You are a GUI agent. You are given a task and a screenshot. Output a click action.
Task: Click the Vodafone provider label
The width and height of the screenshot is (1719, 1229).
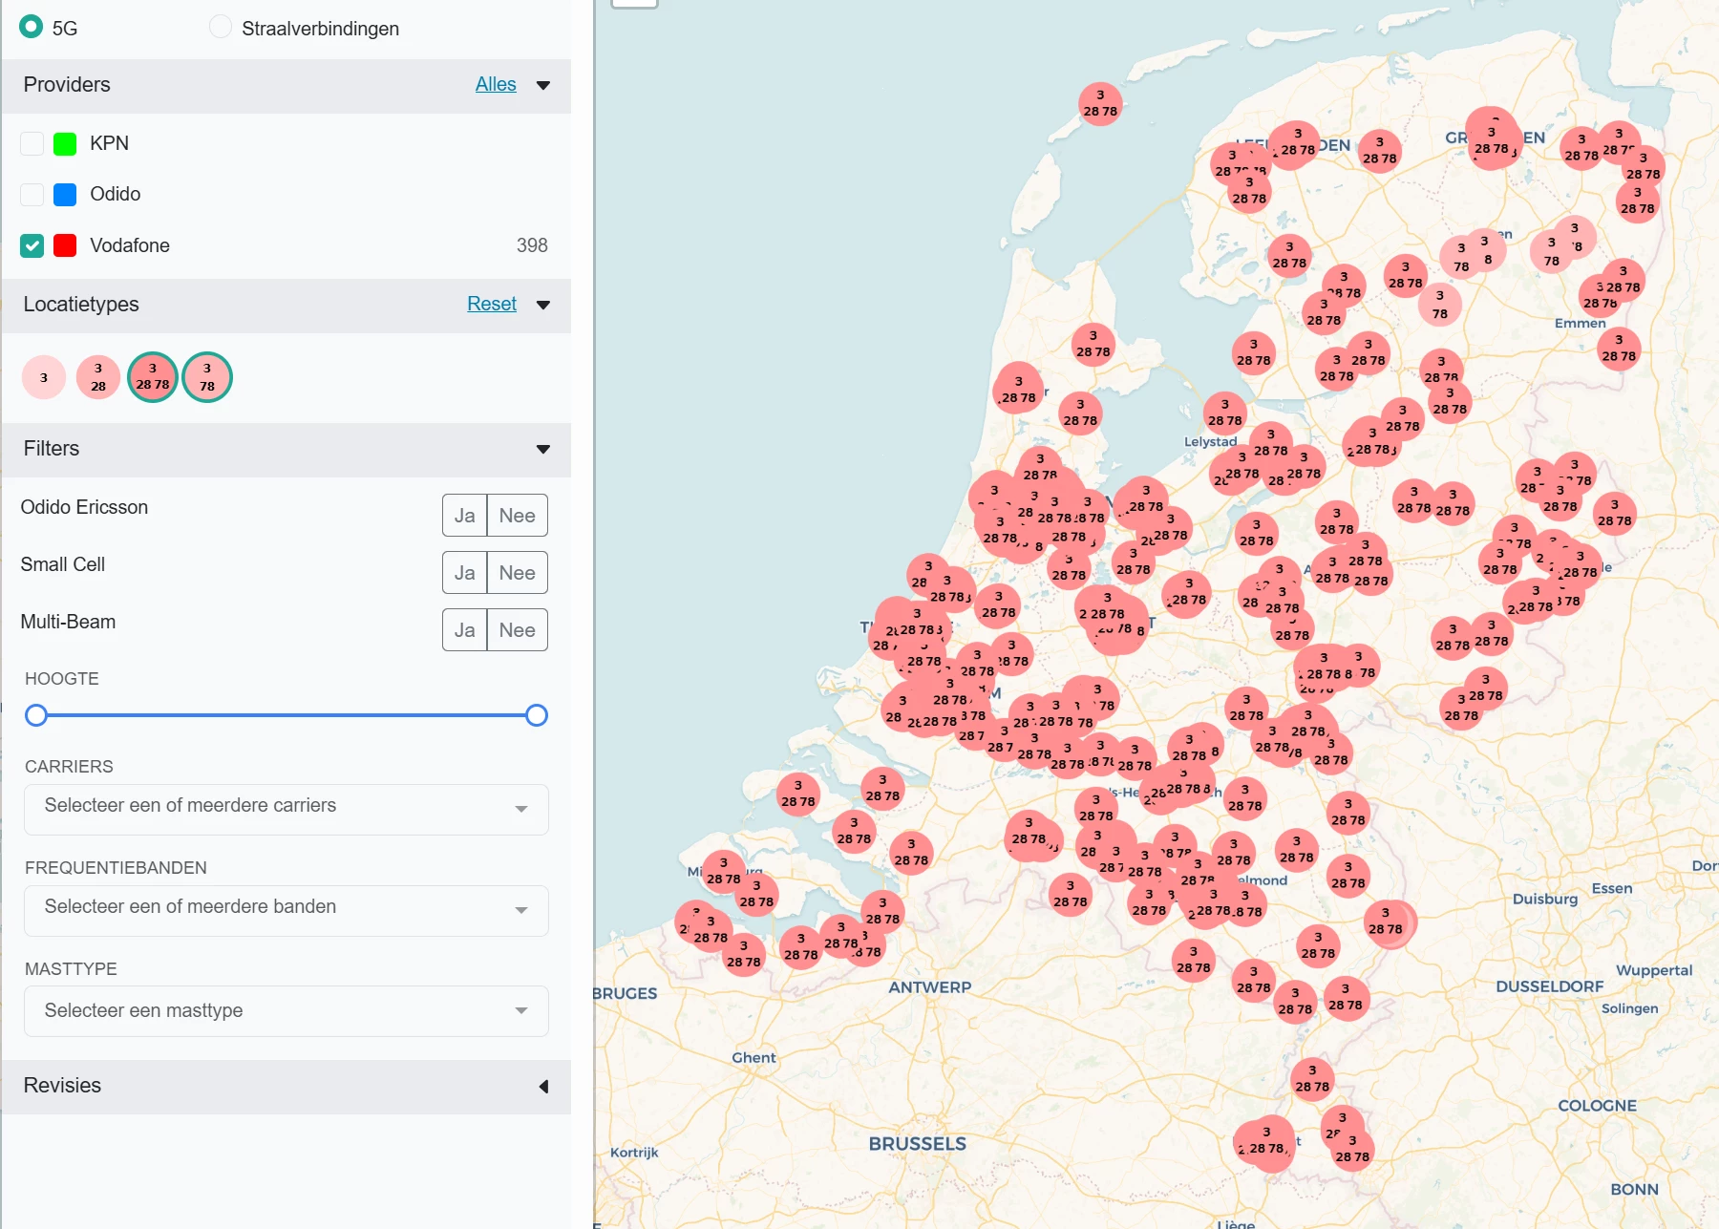[x=130, y=245]
